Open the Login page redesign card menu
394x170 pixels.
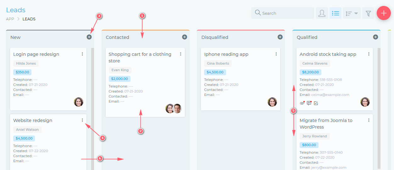coord(82,54)
